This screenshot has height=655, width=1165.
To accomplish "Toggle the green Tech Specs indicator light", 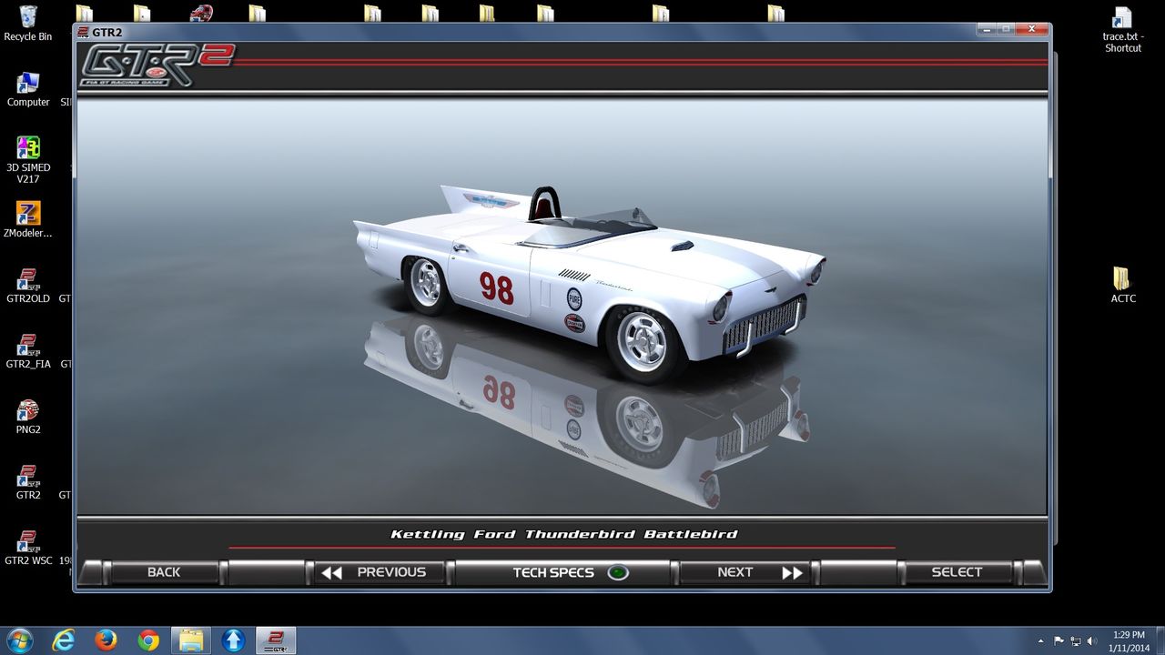I will click(618, 573).
